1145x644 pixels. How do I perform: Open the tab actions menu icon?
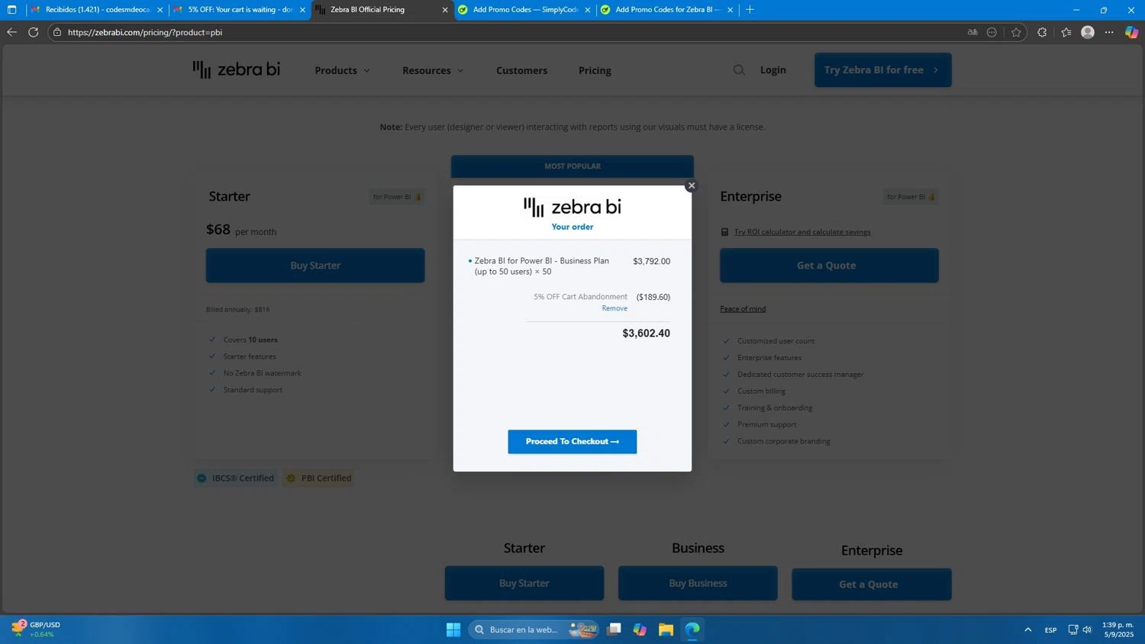point(11,10)
